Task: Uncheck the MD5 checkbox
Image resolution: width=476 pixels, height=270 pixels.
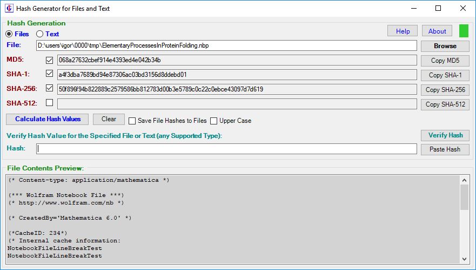Action: tap(50, 60)
